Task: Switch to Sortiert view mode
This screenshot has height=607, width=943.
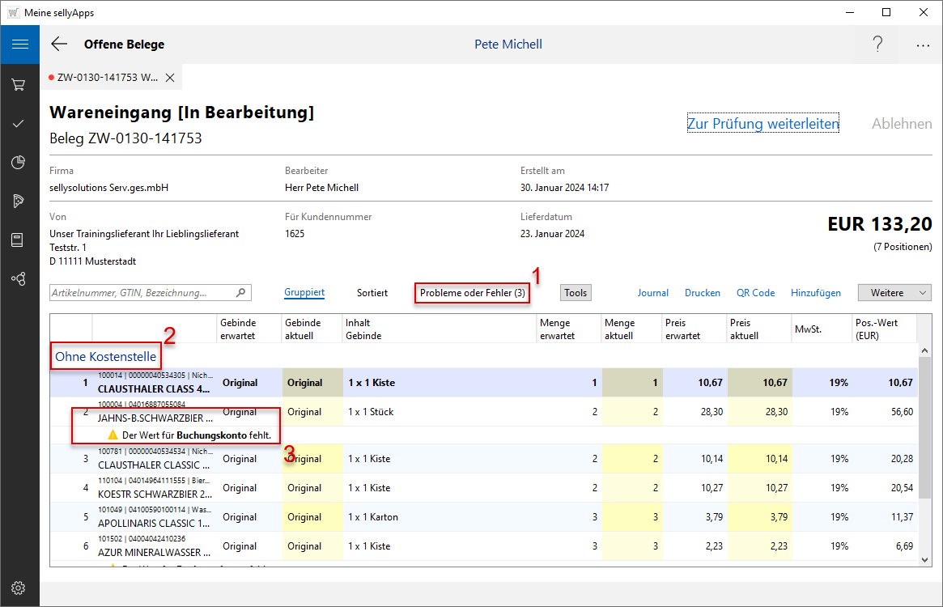Action: [x=372, y=293]
